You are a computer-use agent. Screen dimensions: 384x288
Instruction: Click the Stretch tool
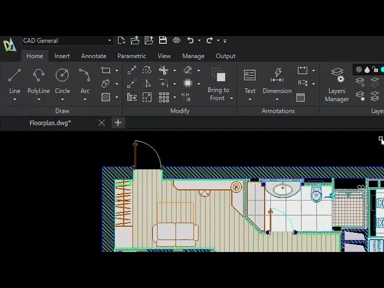click(x=132, y=97)
